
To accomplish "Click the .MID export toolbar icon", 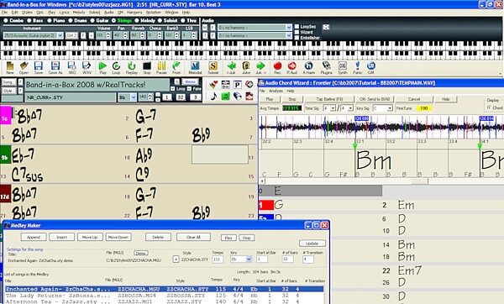I will (72, 66).
